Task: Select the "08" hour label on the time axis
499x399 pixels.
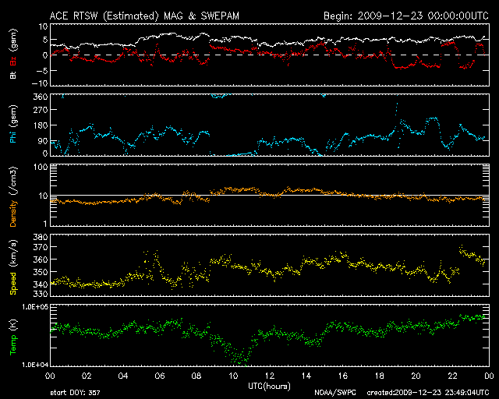Action: pyautogui.click(x=196, y=376)
